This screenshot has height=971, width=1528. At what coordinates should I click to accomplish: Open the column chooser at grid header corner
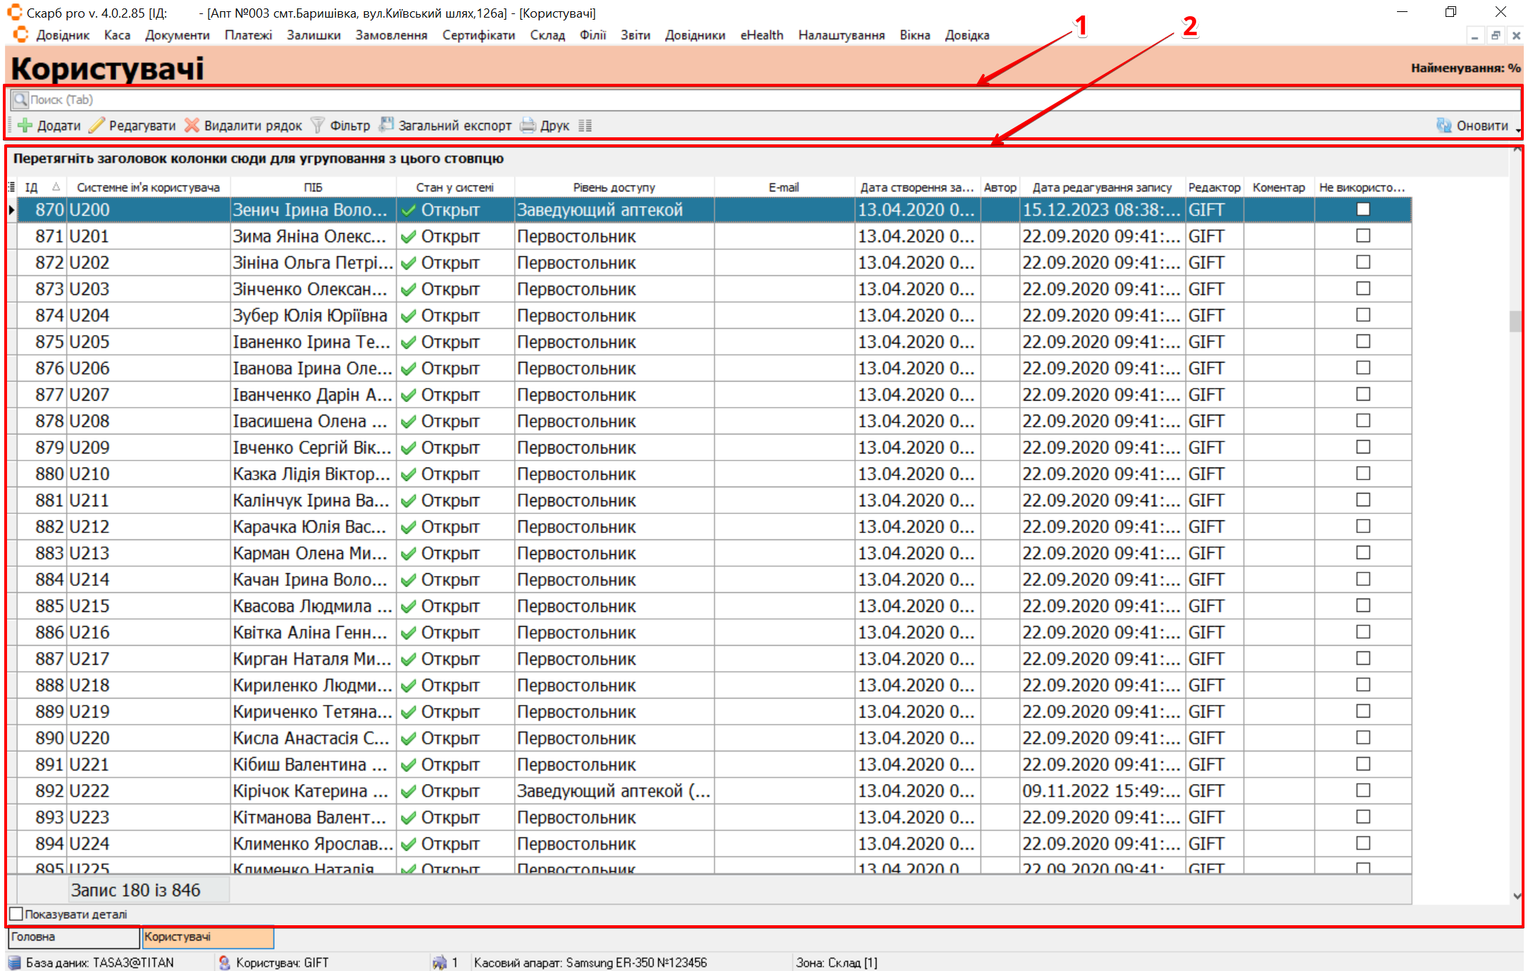click(x=11, y=187)
